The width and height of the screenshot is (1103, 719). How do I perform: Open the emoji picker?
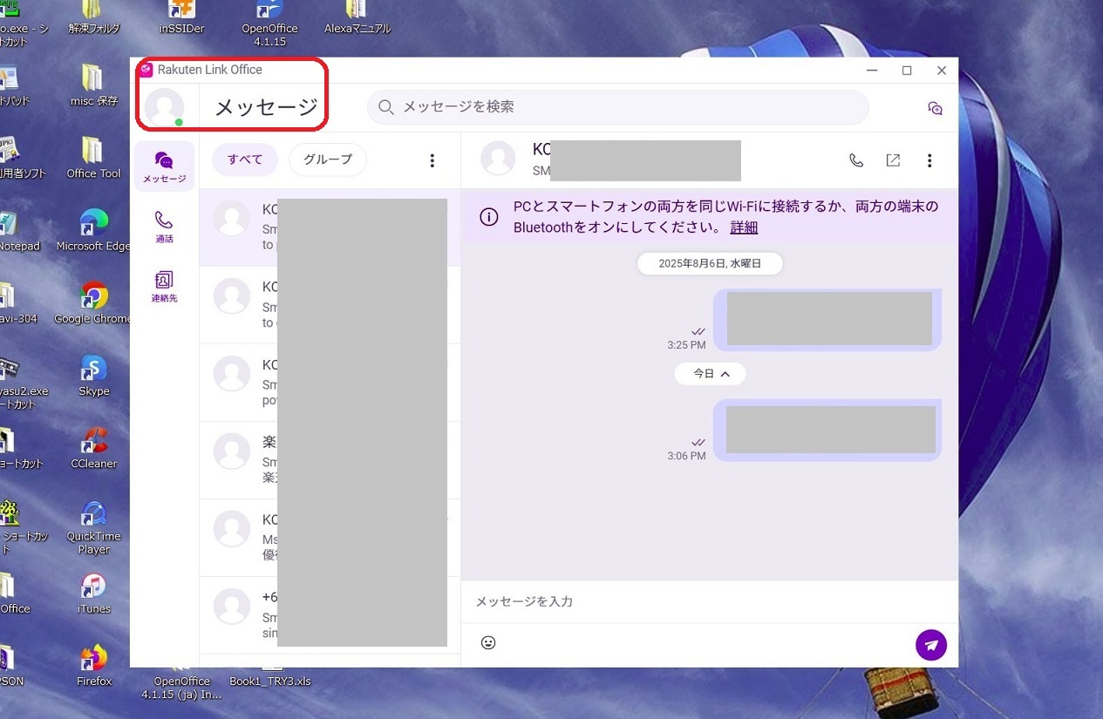click(x=488, y=642)
